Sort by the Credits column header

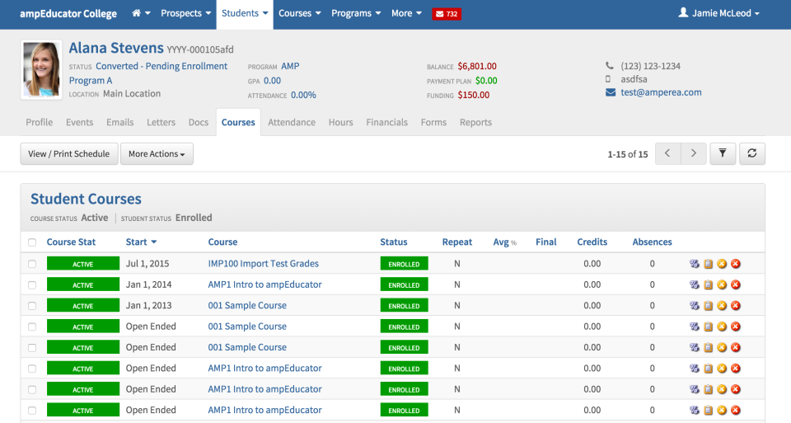(x=592, y=242)
